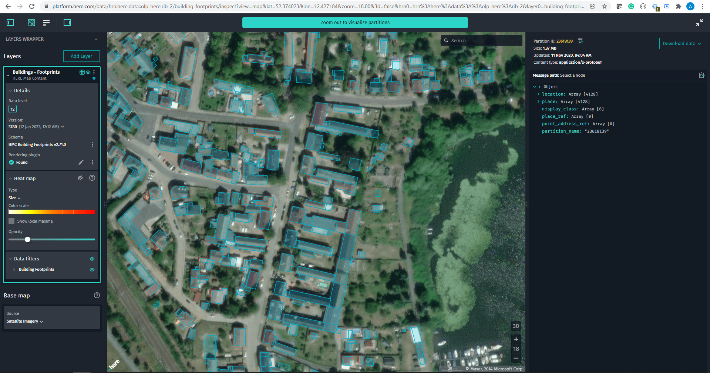Zoom out on the map with minus
Screen dimensions: 710x373
[x=516, y=358]
